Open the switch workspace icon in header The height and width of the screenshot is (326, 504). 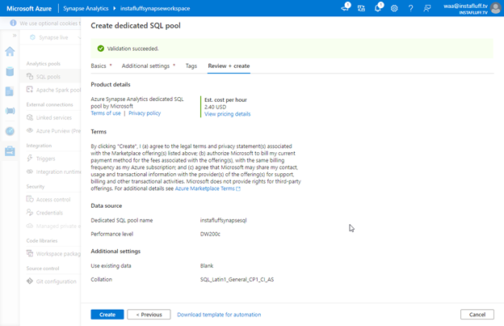[361, 8]
